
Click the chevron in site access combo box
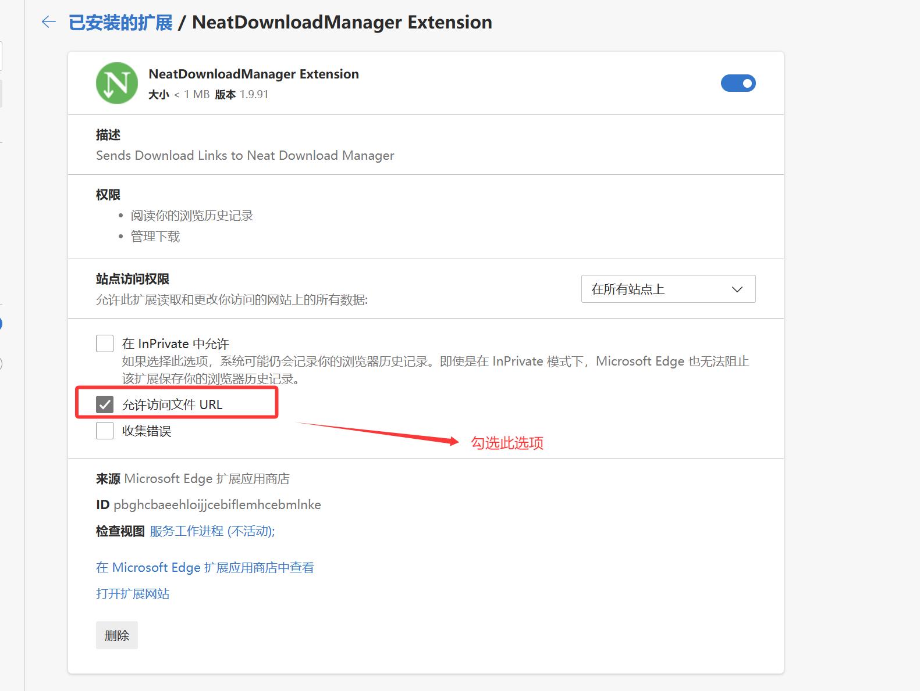click(x=737, y=289)
